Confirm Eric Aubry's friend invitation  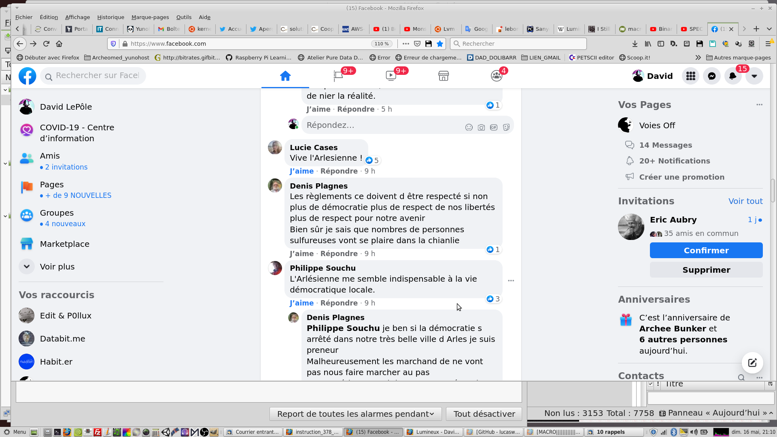click(x=706, y=250)
